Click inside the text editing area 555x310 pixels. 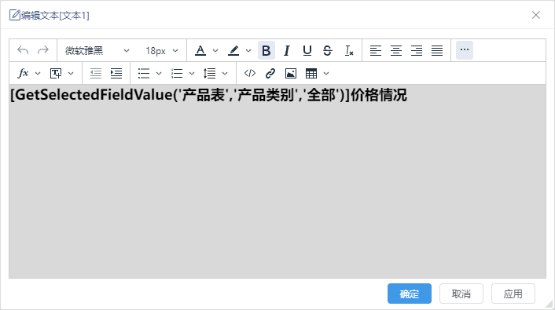click(x=277, y=181)
